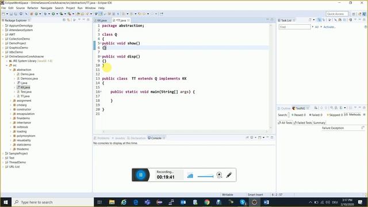Open the Project menu
The image size is (368, 207).
coord(70,8)
